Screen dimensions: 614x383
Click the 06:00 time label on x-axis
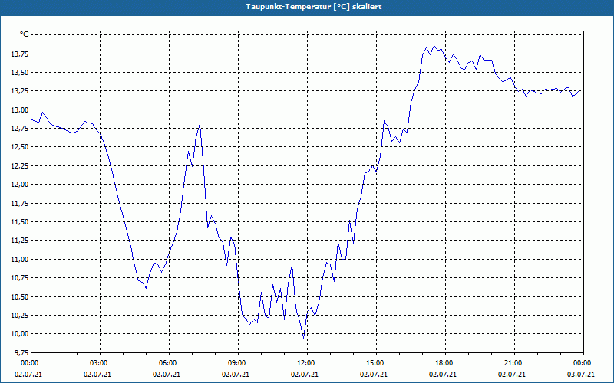tap(169, 363)
